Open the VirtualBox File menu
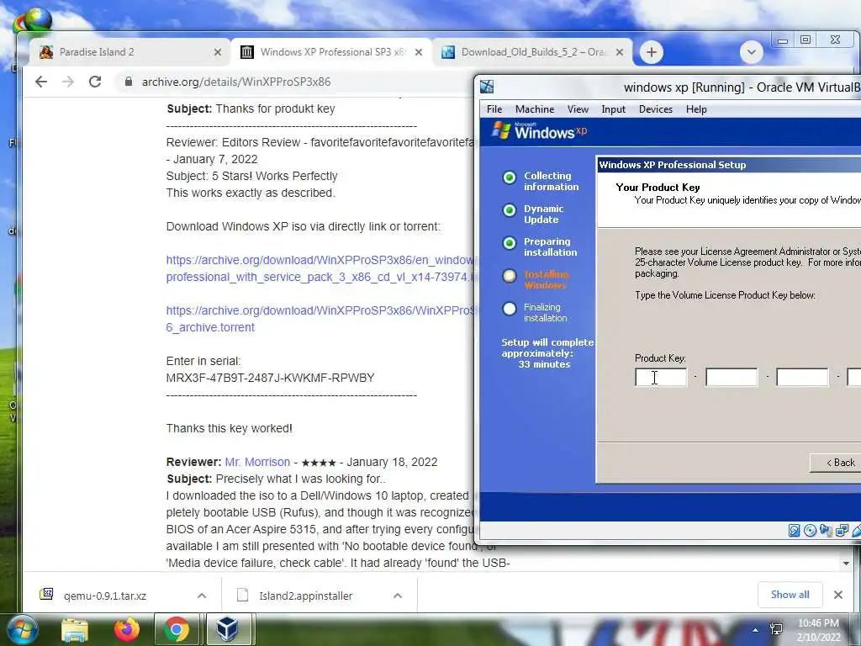861x646 pixels. click(494, 109)
